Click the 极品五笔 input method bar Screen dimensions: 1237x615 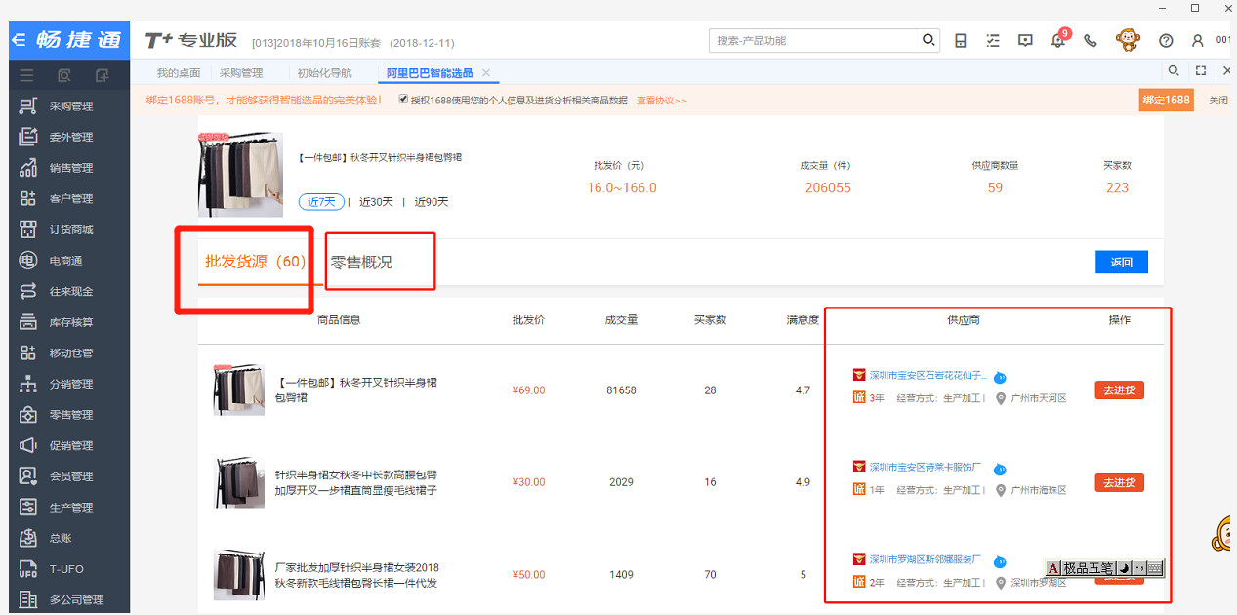[1104, 568]
